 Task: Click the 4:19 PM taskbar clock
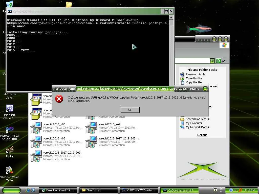(250, 190)
